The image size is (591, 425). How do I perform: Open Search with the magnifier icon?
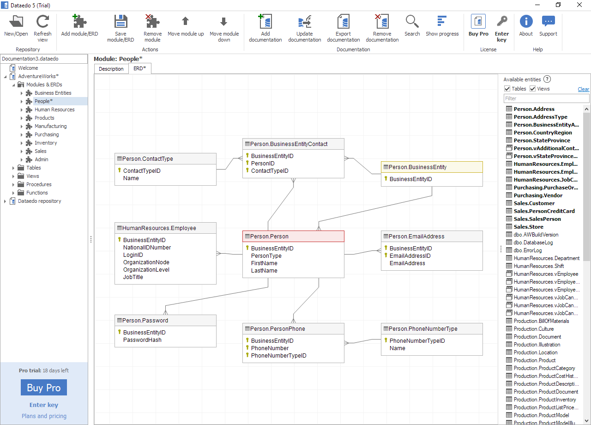[x=412, y=21]
